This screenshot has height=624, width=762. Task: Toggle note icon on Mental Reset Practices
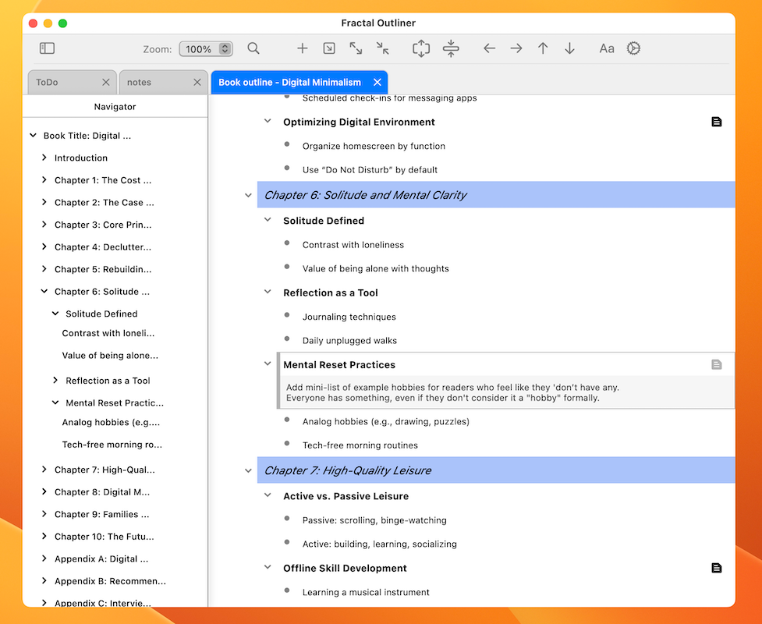[717, 364]
